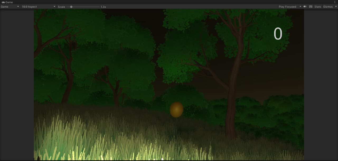Open the Game window kebab menu
The width and height of the screenshot is (338, 161).
pos(335,2)
